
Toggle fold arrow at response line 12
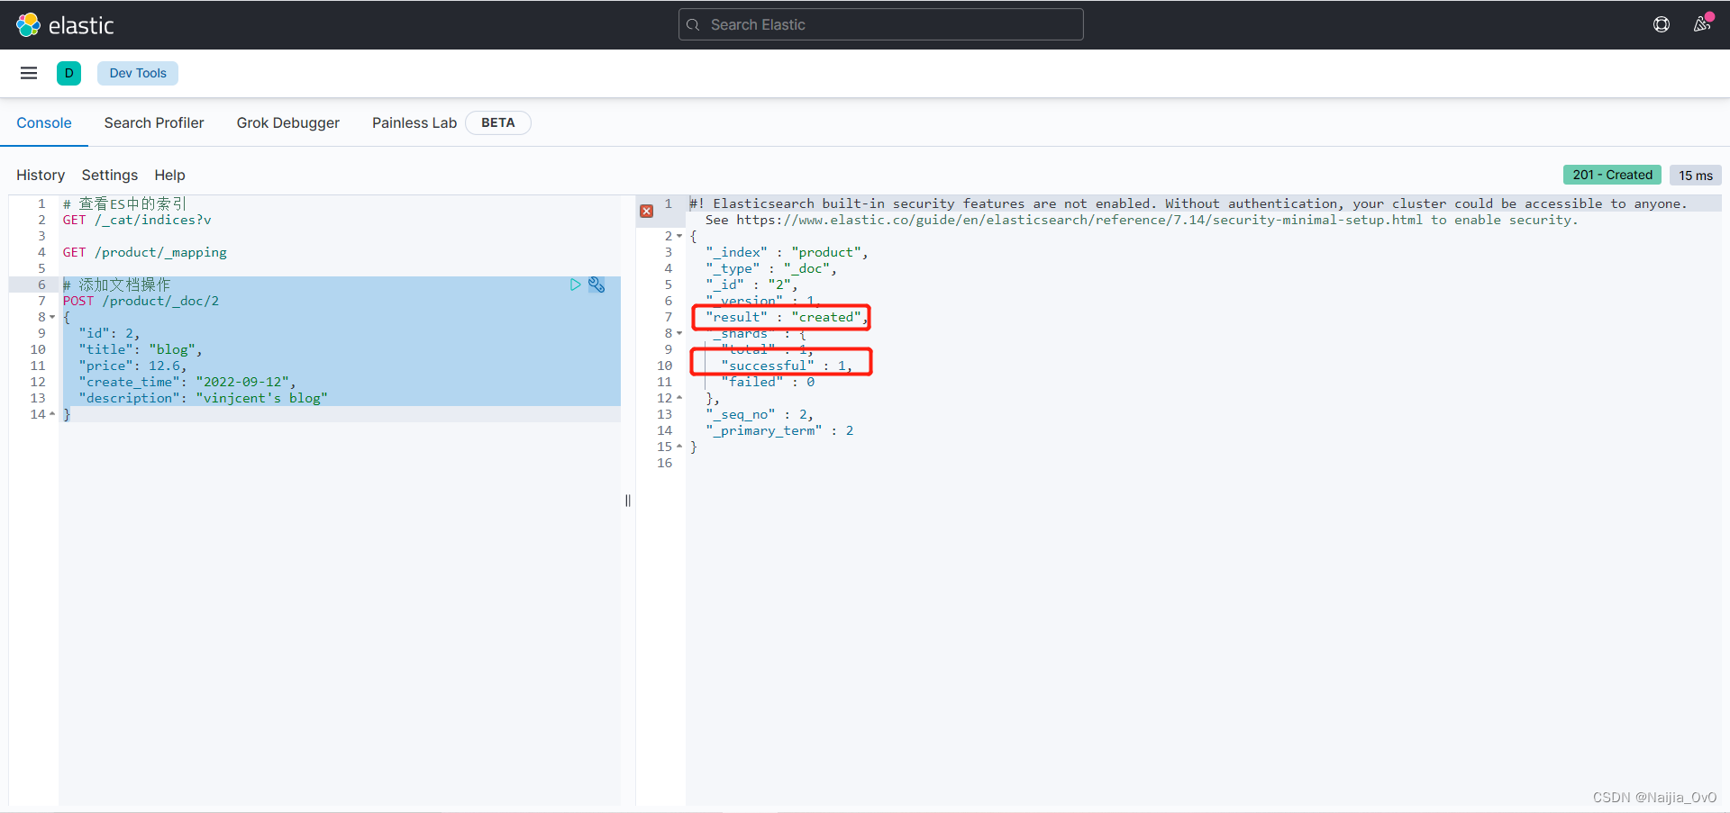click(679, 398)
